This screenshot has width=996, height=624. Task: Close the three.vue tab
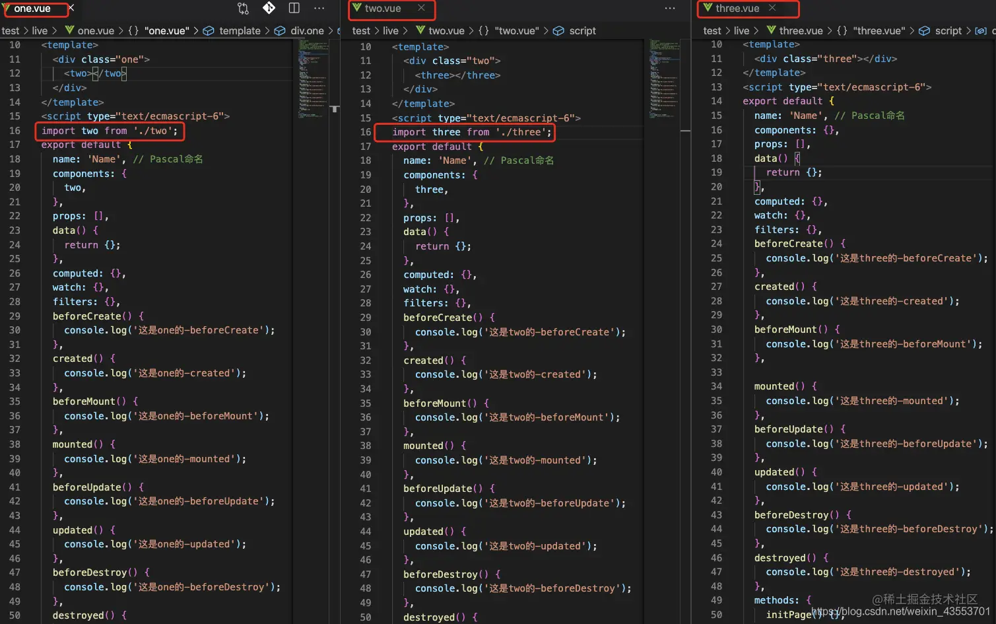(x=772, y=8)
